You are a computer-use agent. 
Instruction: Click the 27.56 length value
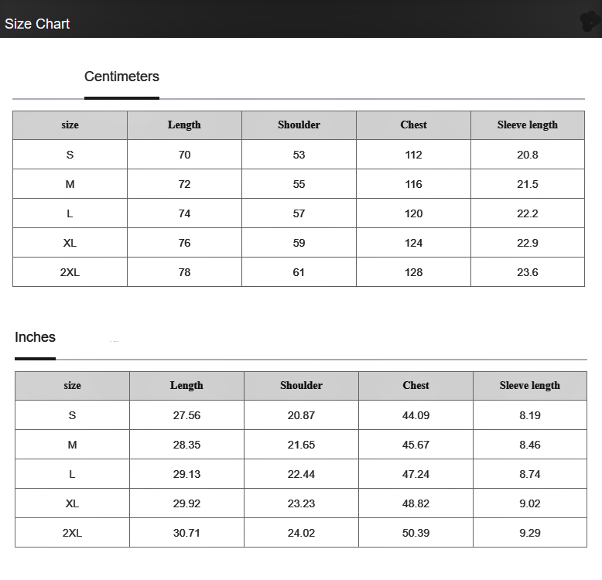click(x=186, y=415)
